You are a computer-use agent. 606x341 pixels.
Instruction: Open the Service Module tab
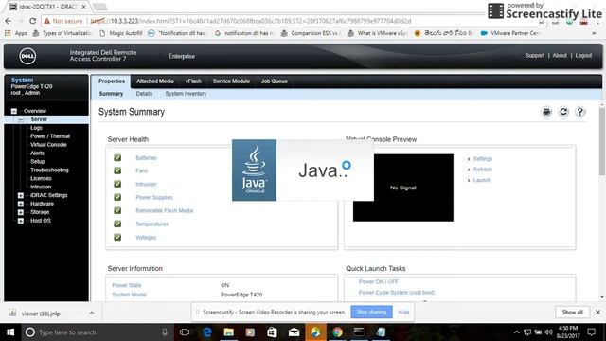click(231, 81)
